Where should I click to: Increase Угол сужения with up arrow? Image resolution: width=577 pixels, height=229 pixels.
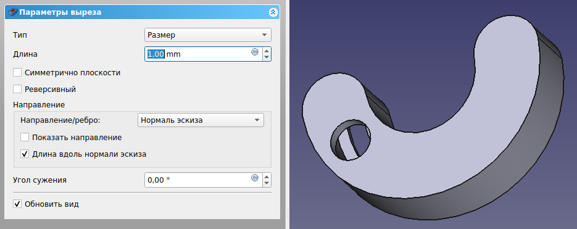point(267,177)
